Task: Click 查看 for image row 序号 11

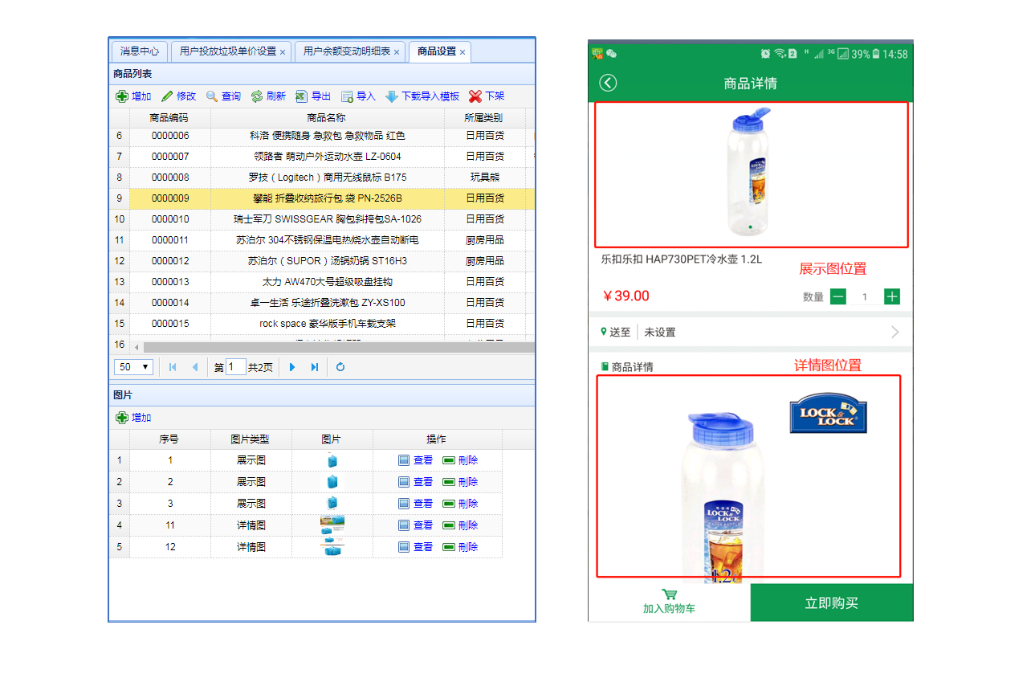Action: click(416, 525)
